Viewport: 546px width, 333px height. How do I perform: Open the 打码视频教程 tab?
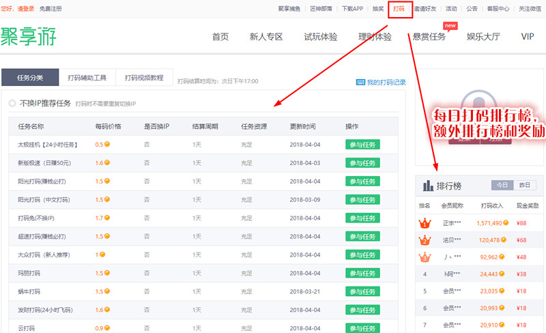coord(144,77)
